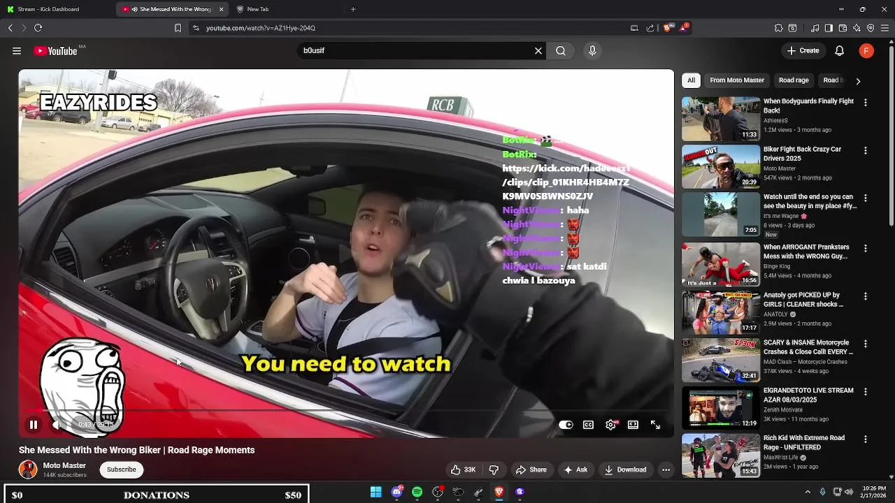
Task: Open more actions below the video
Action: 666,469
